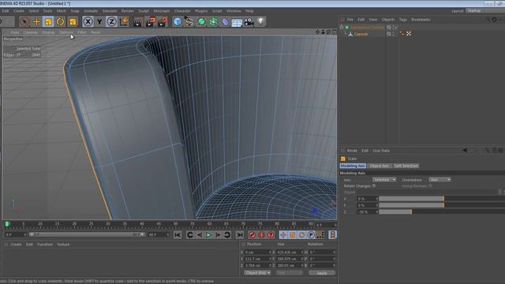Image resolution: width=505 pixels, height=284 pixels.
Task: Open the Object (Rel) coordinate dropdown
Action: [x=257, y=273]
